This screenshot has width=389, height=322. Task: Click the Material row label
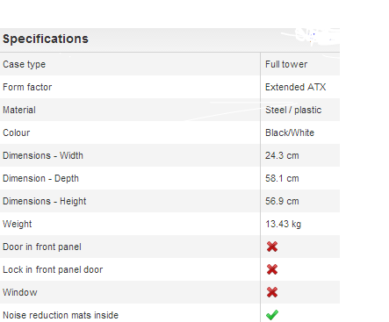19,110
